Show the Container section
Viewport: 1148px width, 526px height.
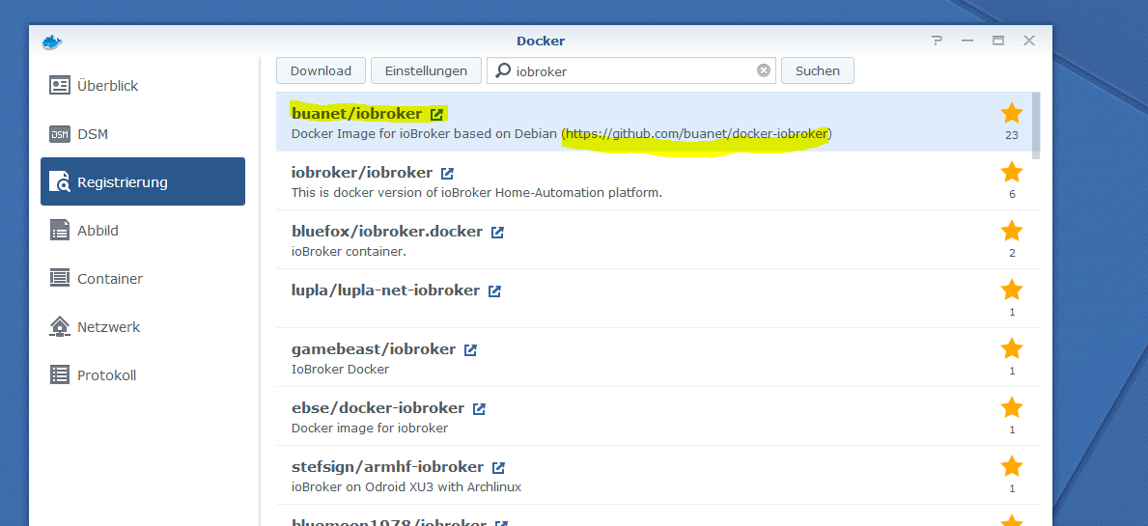143,279
